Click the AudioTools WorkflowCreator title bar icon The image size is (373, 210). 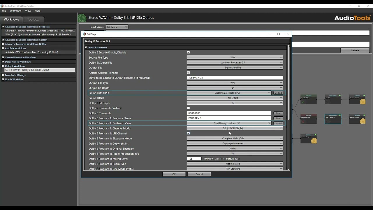(2, 6)
